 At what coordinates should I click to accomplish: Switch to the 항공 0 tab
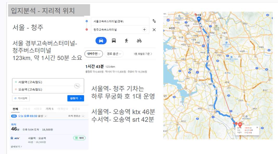76,109
